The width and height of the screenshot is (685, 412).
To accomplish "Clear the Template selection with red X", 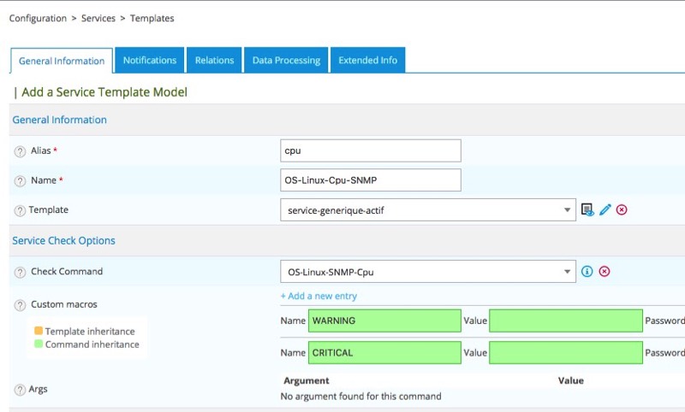I will click(622, 209).
